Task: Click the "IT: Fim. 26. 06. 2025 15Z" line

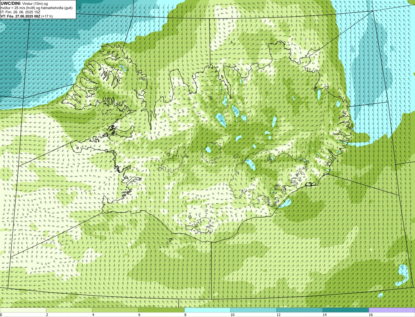Action: tap(20, 12)
